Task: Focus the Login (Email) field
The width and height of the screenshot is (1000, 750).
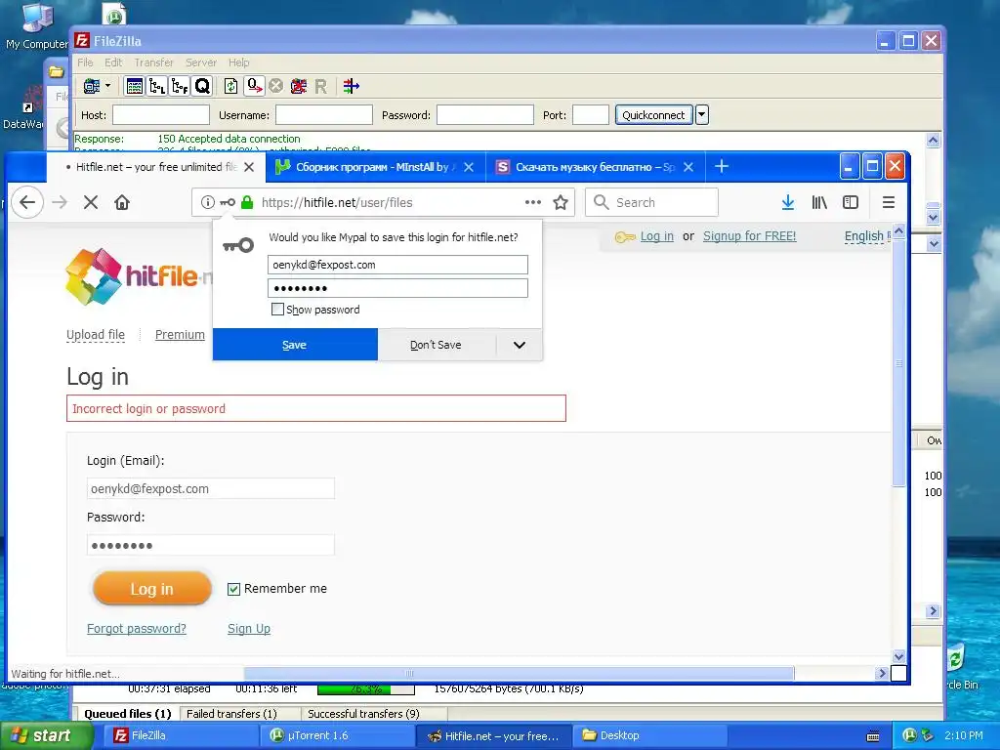Action: pyautogui.click(x=211, y=488)
